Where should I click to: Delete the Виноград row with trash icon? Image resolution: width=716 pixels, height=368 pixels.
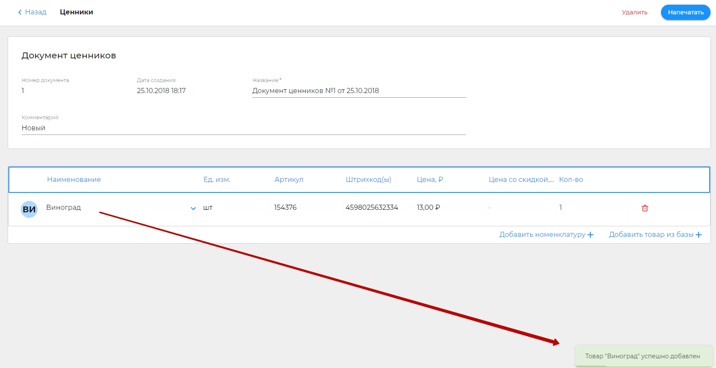pyautogui.click(x=645, y=208)
